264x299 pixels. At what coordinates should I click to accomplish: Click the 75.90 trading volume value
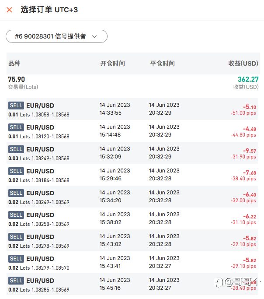[x=16, y=79]
